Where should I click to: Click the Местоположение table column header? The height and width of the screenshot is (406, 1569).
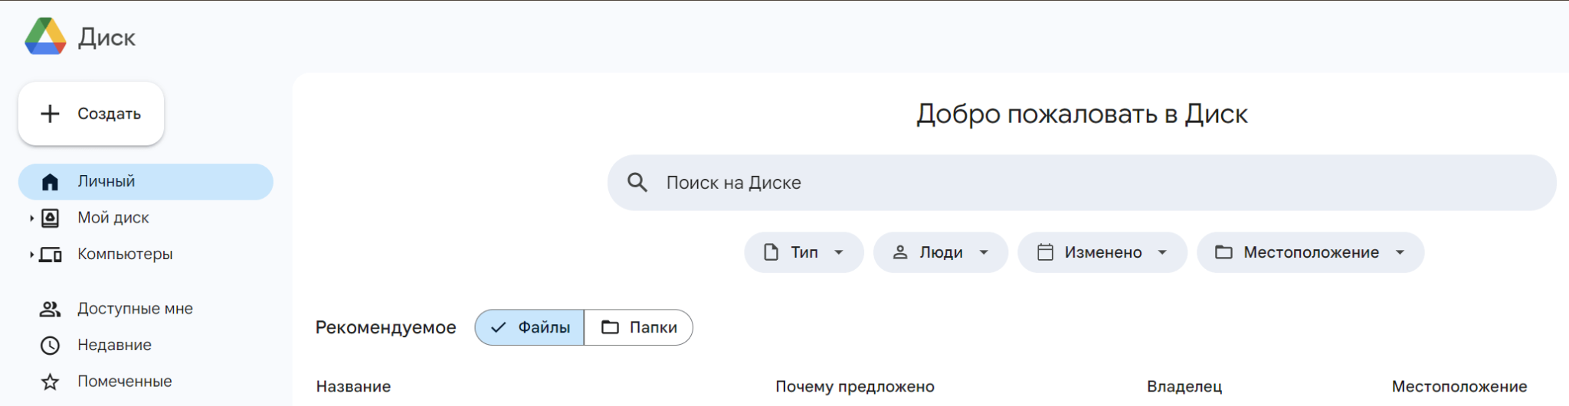1459,386
